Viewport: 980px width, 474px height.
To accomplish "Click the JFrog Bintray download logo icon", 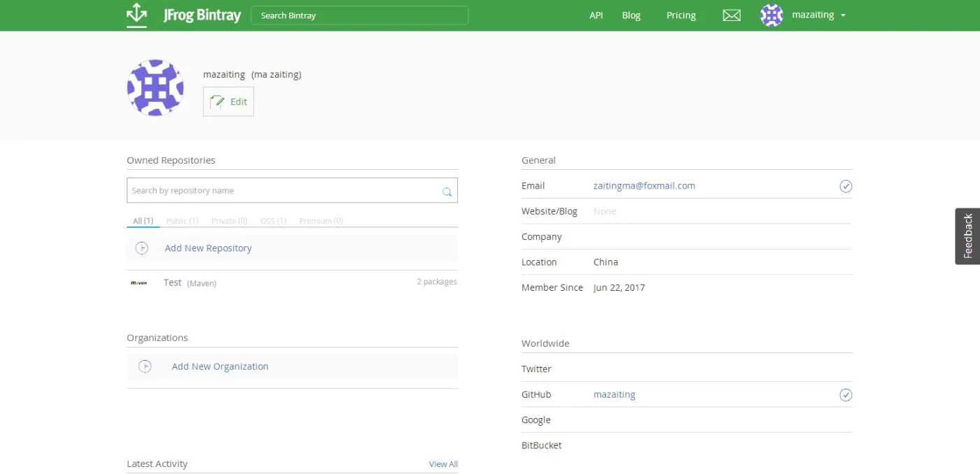I will 136,15.
